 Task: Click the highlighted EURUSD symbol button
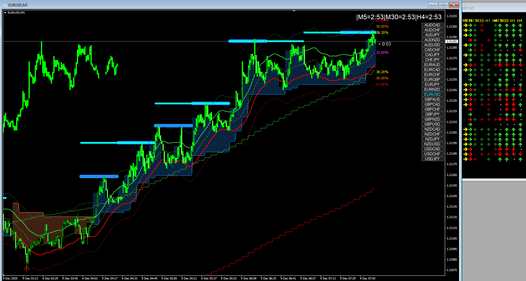coord(432,94)
